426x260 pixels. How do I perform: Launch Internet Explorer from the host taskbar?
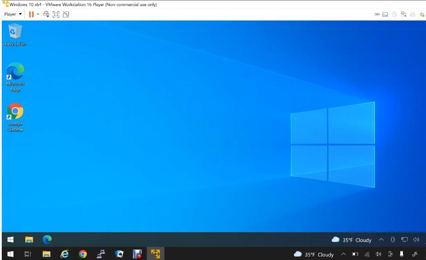pyautogui.click(x=65, y=254)
